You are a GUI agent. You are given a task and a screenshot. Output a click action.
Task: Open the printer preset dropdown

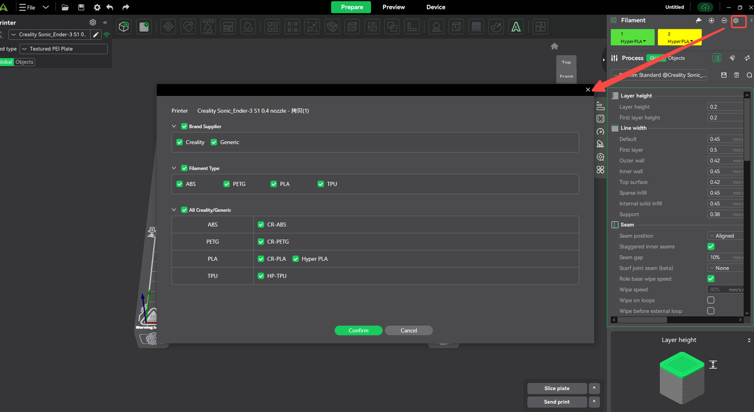click(49, 35)
